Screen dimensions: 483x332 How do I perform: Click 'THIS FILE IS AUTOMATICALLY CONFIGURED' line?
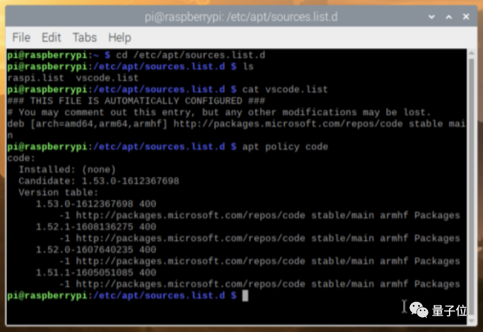(136, 101)
